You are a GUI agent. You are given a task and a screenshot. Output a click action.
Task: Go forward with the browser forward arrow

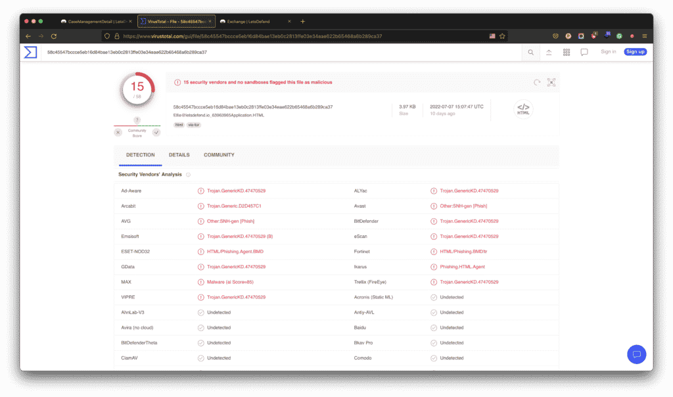point(41,37)
